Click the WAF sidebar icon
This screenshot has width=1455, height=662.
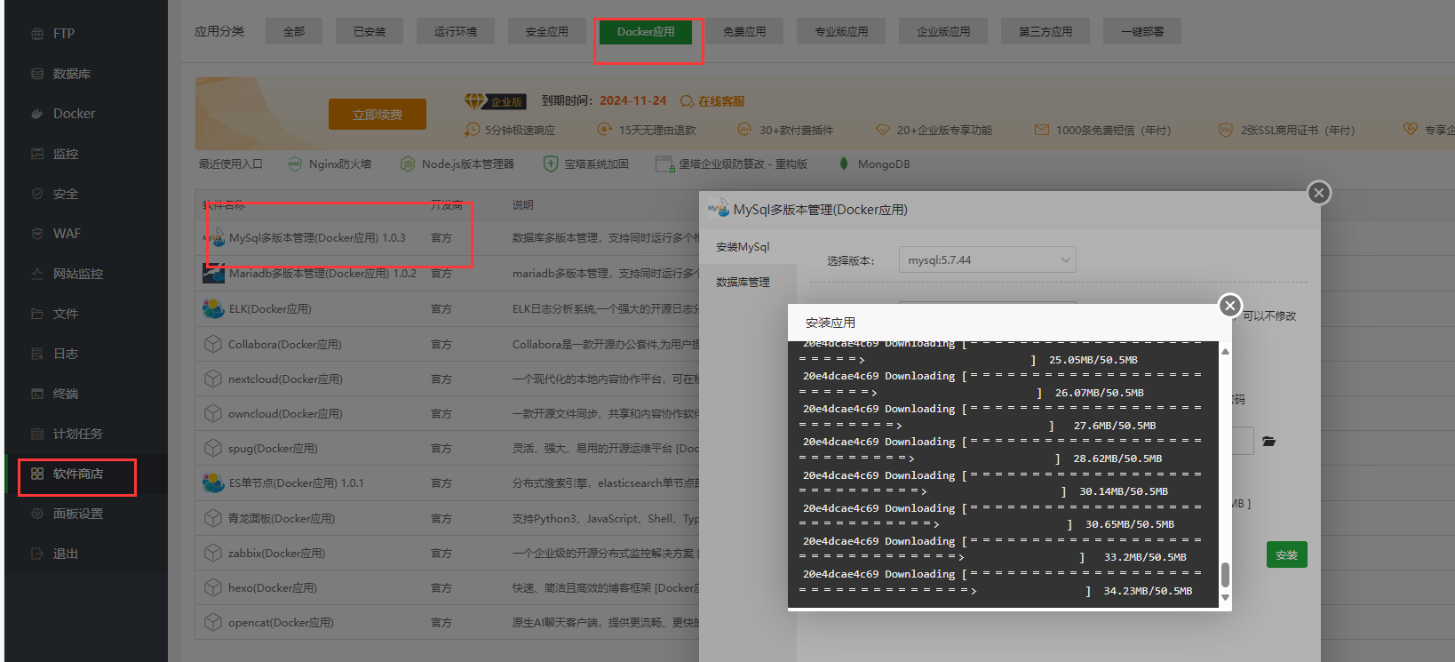tap(37, 234)
